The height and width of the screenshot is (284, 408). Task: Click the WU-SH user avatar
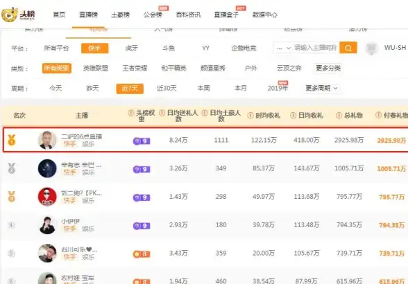click(x=372, y=48)
